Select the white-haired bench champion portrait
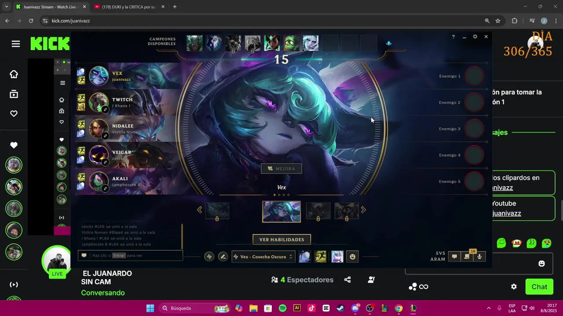 click(x=311, y=43)
